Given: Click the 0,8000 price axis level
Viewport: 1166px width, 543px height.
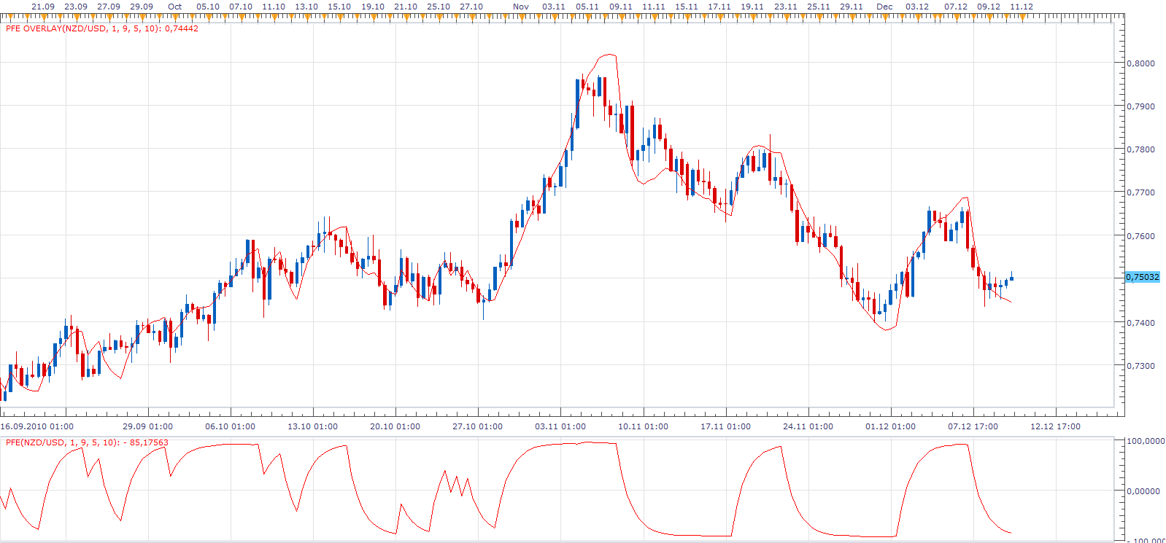Looking at the screenshot, I should click(x=1141, y=63).
